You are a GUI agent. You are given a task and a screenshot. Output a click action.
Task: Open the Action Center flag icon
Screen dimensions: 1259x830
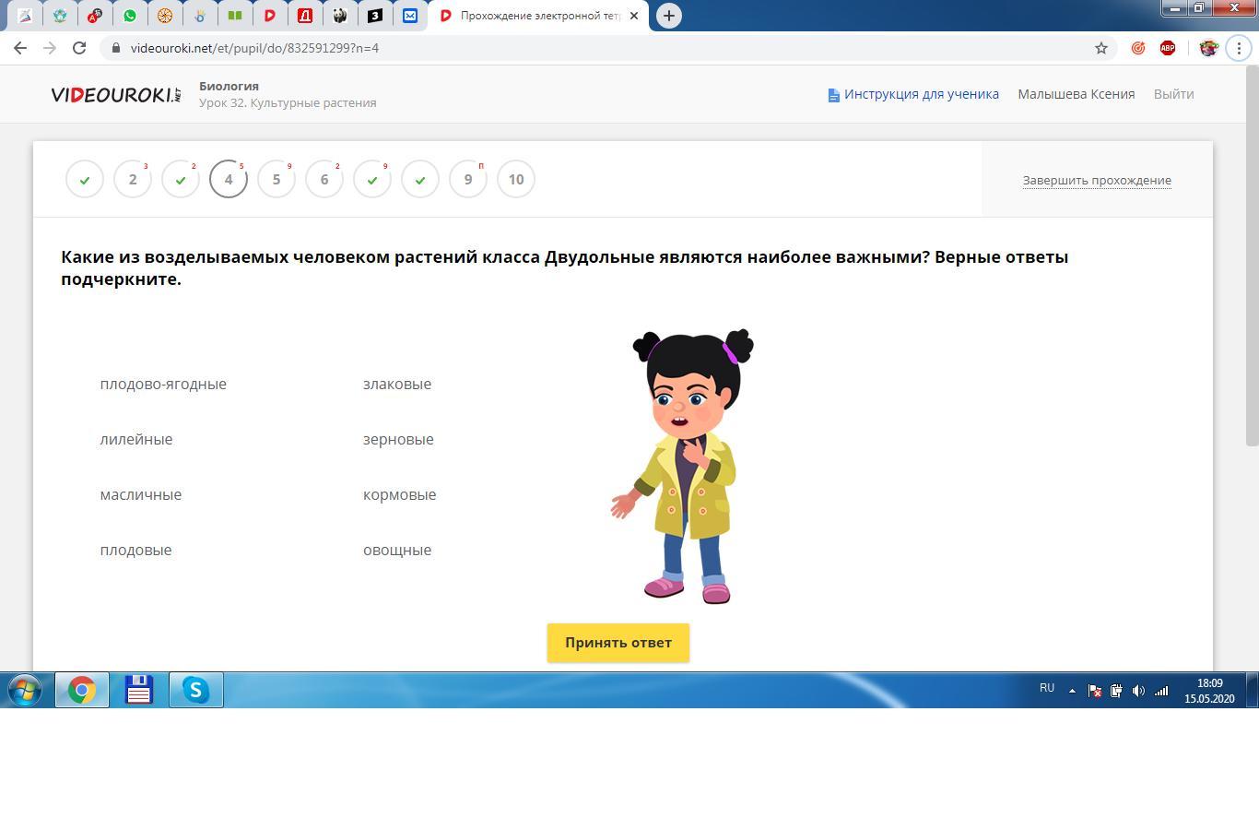[x=1094, y=691]
